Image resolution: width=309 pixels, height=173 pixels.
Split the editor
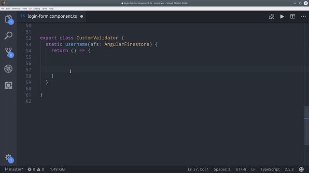click(x=293, y=16)
